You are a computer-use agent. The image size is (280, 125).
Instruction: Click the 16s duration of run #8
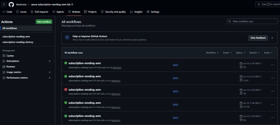coord(244,93)
